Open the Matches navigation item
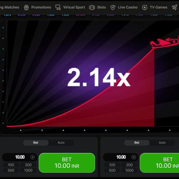The width and height of the screenshot is (179, 179). [10, 7]
